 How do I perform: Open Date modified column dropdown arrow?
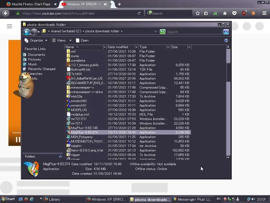pos(136,47)
